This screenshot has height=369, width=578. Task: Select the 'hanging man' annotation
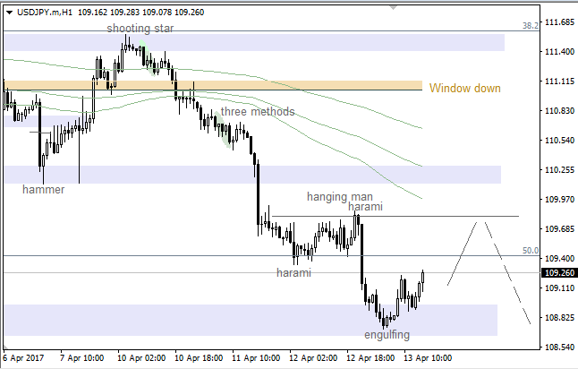pos(339,195)
